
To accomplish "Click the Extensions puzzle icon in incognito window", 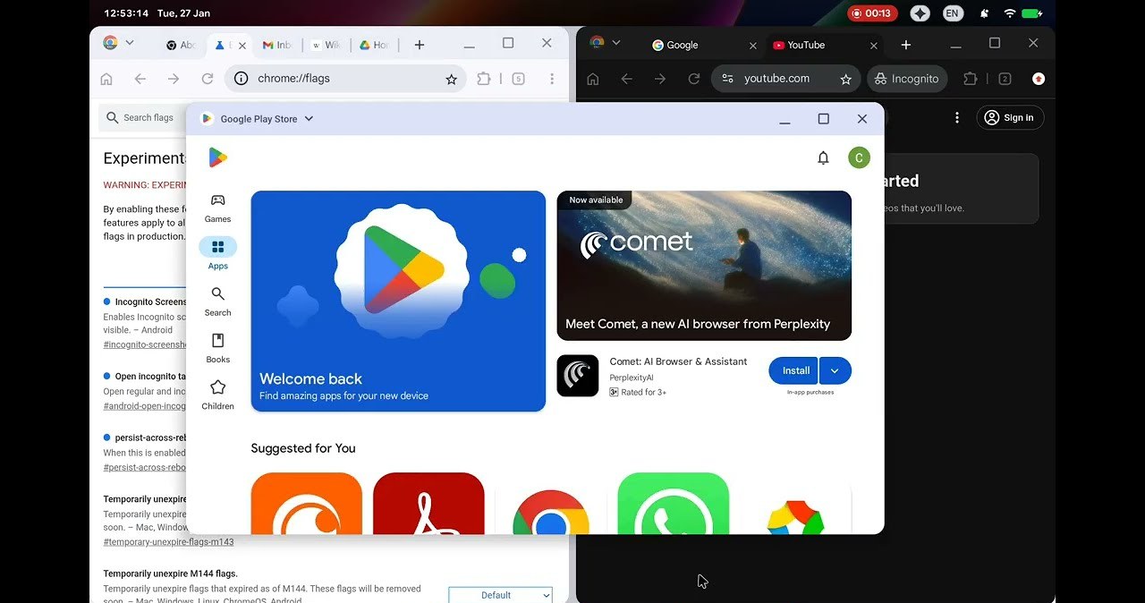I will pos(970,79).
